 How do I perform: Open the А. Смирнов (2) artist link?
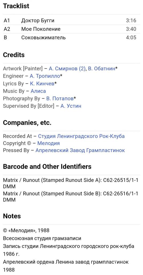coord(67,68)
